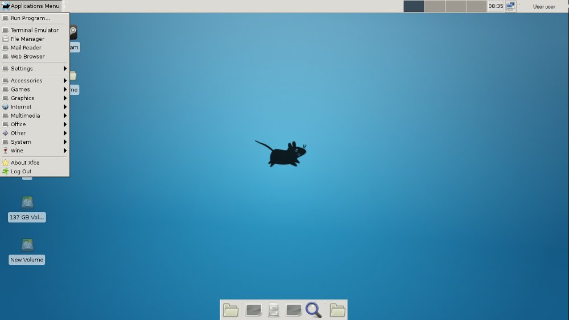Switch to the fourth workspace

click(x=476, y=6)
